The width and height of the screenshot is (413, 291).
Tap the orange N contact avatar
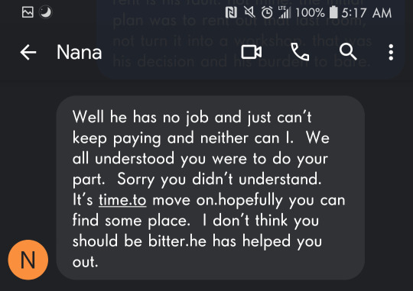coord(28,260)
